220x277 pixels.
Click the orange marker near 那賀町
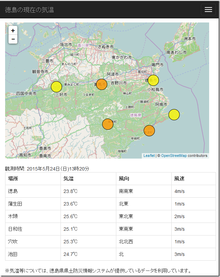click(x=108, y=124)
